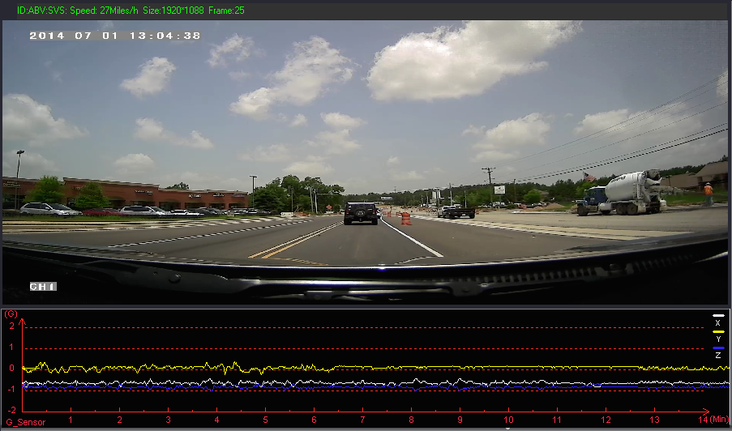Seek to the 5 minute timeline mark
Viewport: 732px width, 431px height.
click(x=265, y=420)
